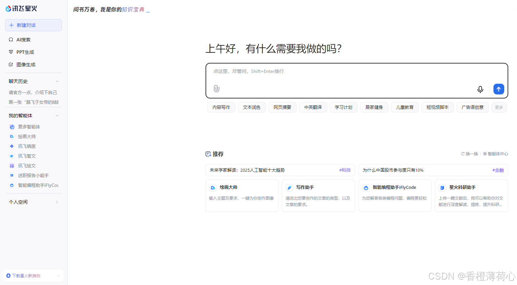
Task: Click the iFlyCode card robot icon
Action: [x=366, y=188]
